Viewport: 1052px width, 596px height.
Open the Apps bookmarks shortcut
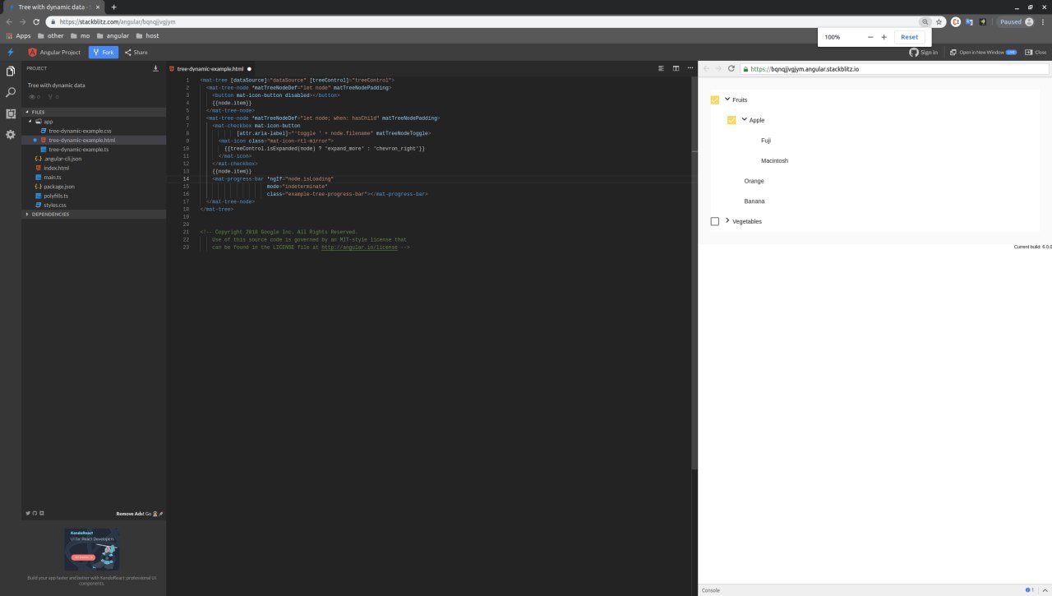(x=19, y=36)
